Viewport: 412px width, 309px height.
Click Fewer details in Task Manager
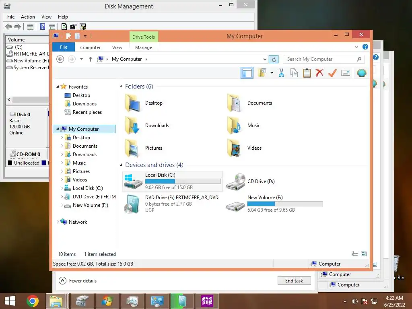(x=78, y=280)
